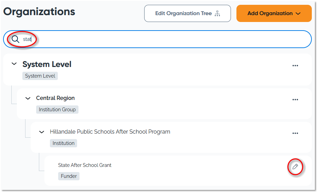This screenshot has height=193, width=318.
Task: Collapse the System Level node
Action: point(14,64)
